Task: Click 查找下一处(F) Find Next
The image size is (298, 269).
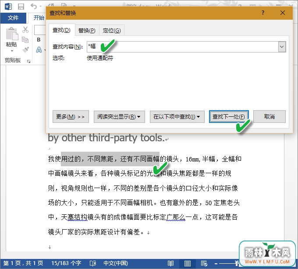Action: 229,116
